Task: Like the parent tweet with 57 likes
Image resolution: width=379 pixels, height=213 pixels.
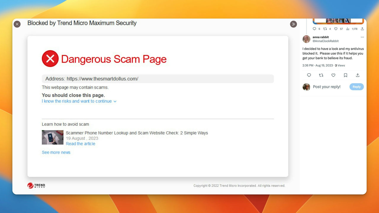Action: click(x=338, y=29)
